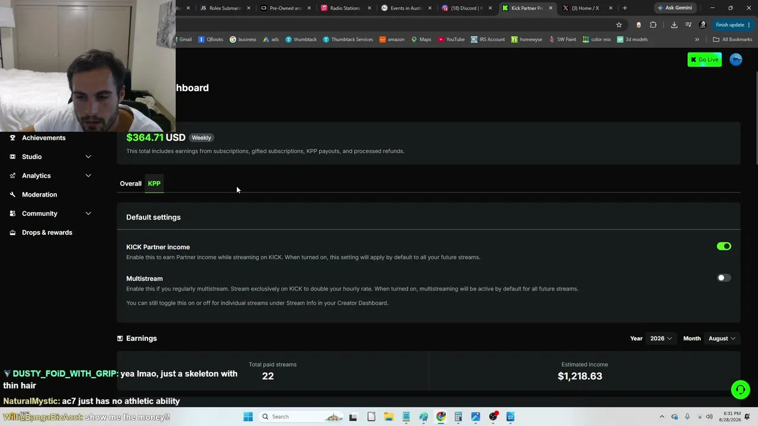
Task: Bookmark this page with the star icon
Action: pyautogui.click(x=619, y=25)
